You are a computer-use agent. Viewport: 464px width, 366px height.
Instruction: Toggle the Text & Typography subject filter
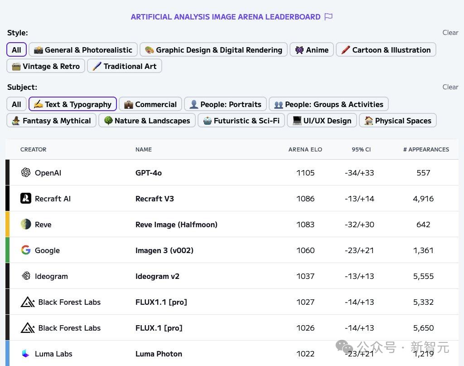(x=73, y=104)
